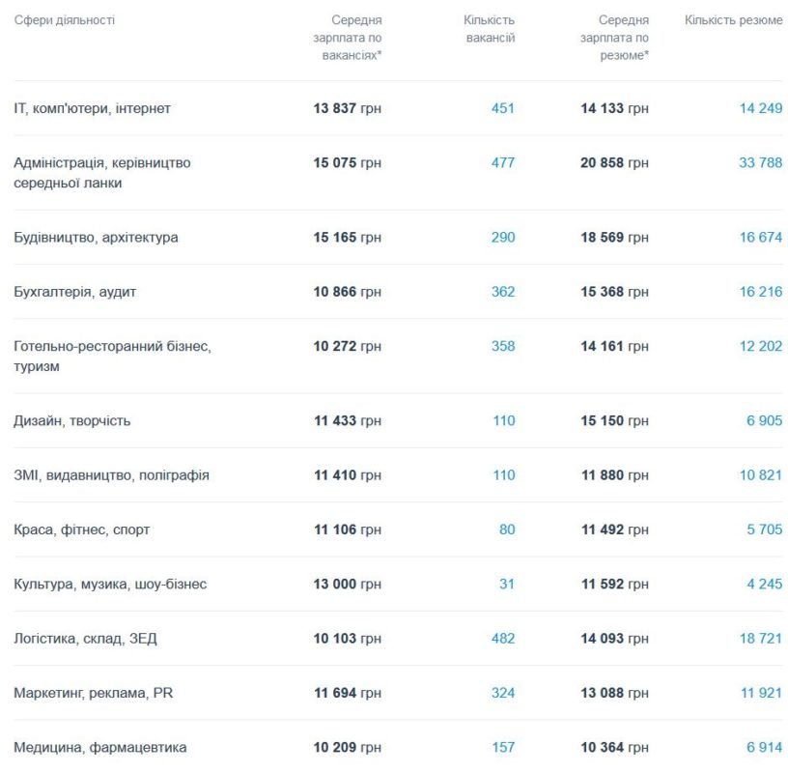The width and height of the screenshot is (788, 773).
Task: View the 33 788 resumes for Адміністрація
Action: (x=760, y=162)
